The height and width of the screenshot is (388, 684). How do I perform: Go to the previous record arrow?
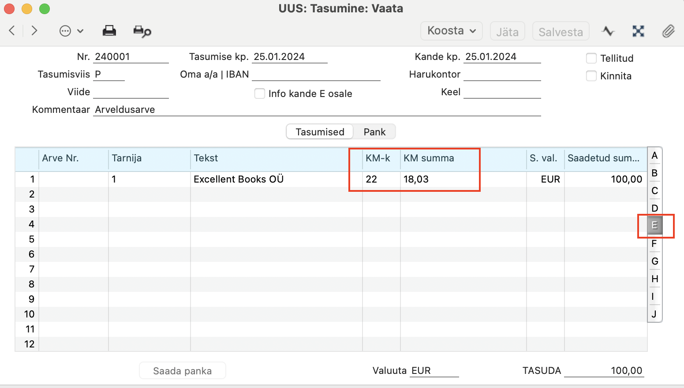(x=12, y=30)
